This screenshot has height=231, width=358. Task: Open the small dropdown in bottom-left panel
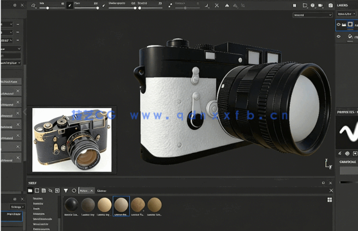17,207
